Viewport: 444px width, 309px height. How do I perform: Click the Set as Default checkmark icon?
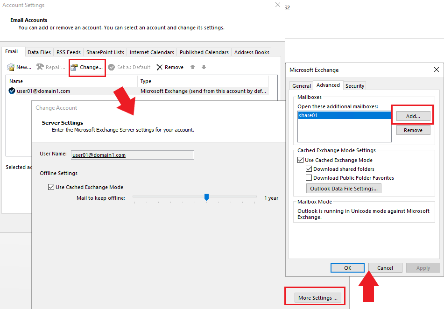click(x=112, y=67)
